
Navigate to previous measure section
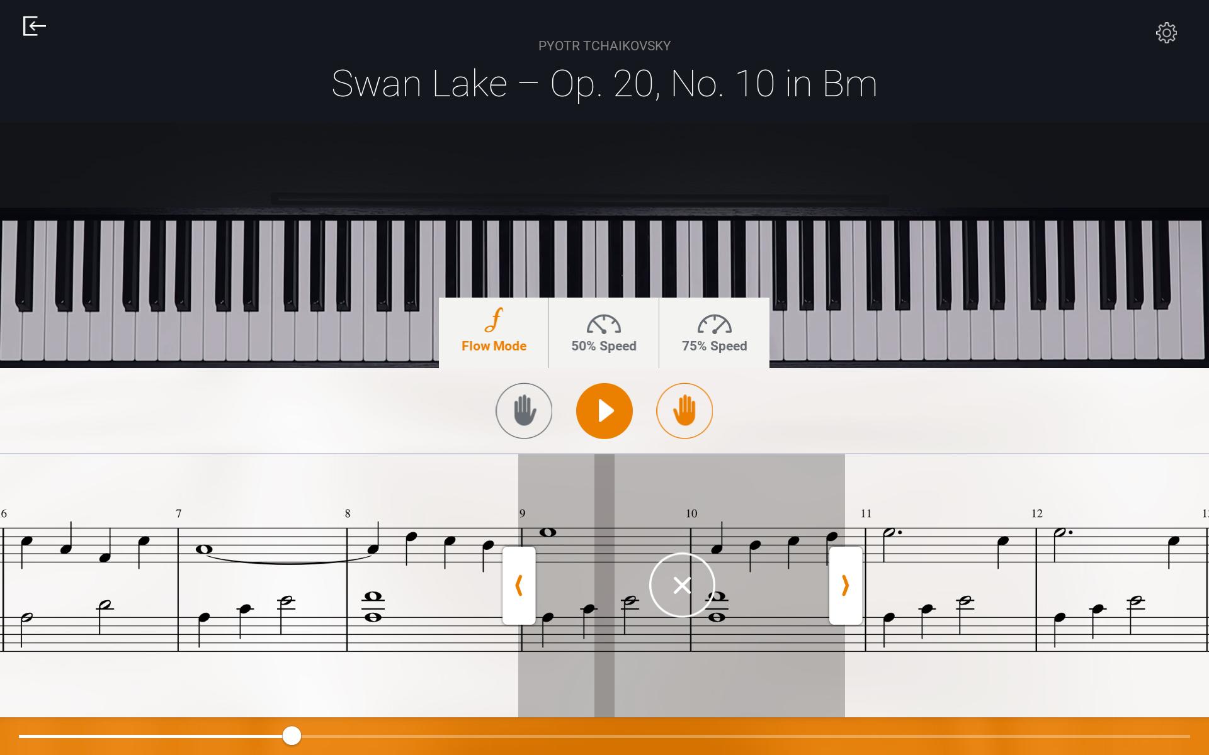click(x=519, y=584)
